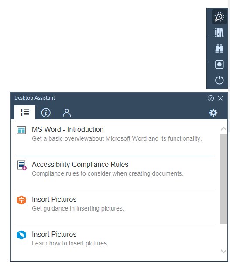The height and width of the screenshot is (266, 230).
Task: Switch to the information tab
Action: click(46, 113)
